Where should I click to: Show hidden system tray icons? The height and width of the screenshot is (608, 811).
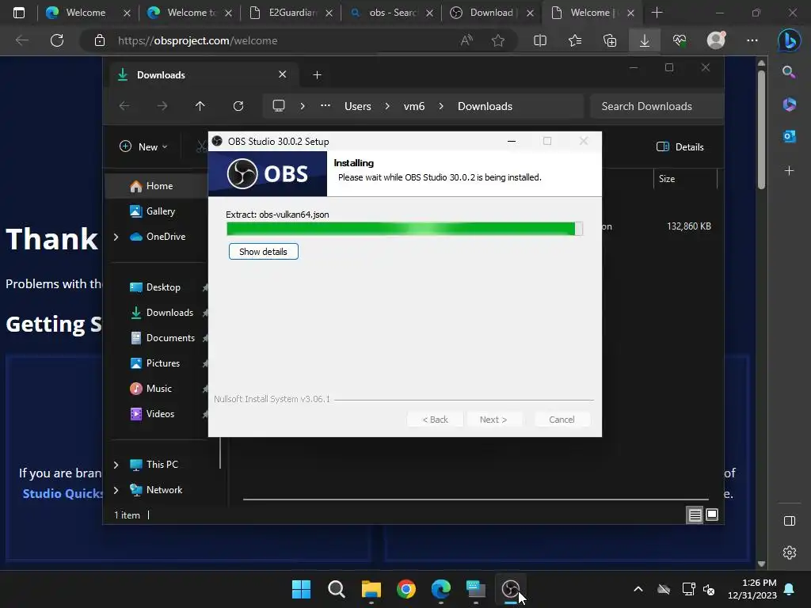click(638, 589)
